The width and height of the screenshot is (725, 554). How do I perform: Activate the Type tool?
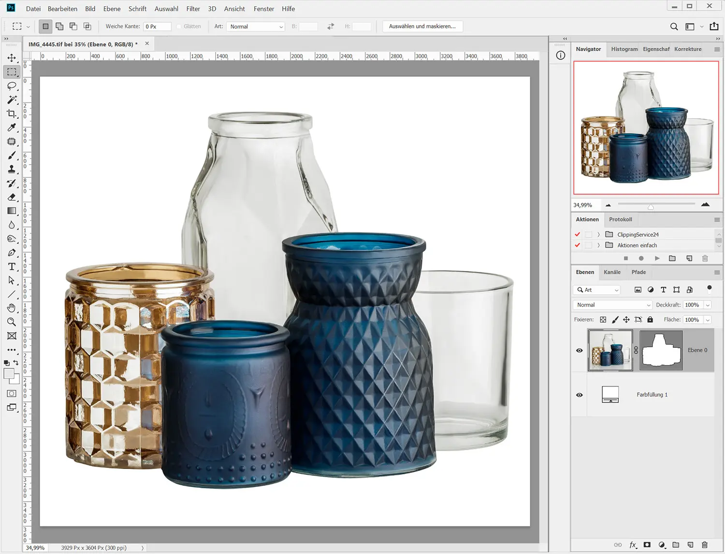[12, 267]
